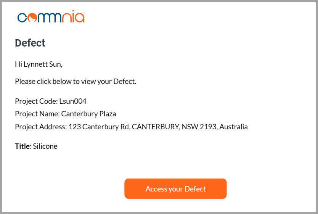Click the Lsun004 project code value
Screen dimensions: 318x214
coord(73,101)
